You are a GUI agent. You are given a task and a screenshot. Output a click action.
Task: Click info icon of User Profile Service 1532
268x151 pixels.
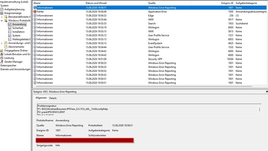35,47
